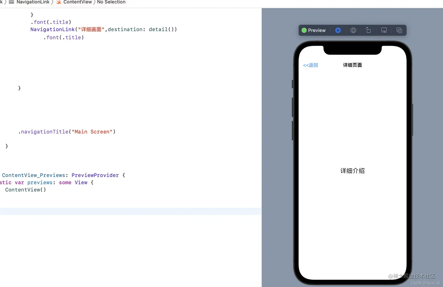Click "Main Screen" string in code
Viewport: 443px width, 287px height.
92,132
